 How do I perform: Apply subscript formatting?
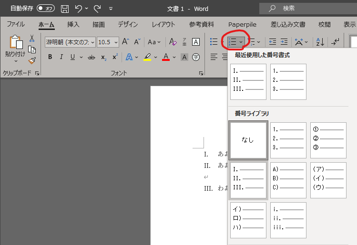(103, 57)
